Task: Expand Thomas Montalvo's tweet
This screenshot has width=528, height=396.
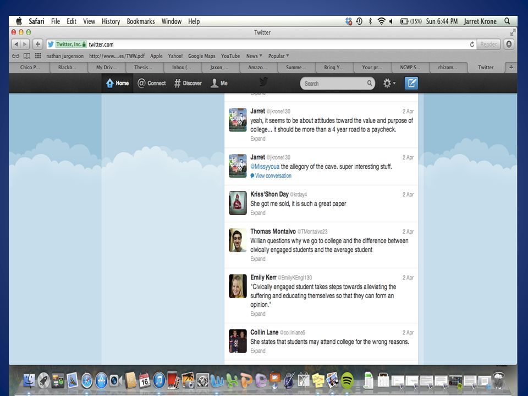Action: [x=257, y=259]
